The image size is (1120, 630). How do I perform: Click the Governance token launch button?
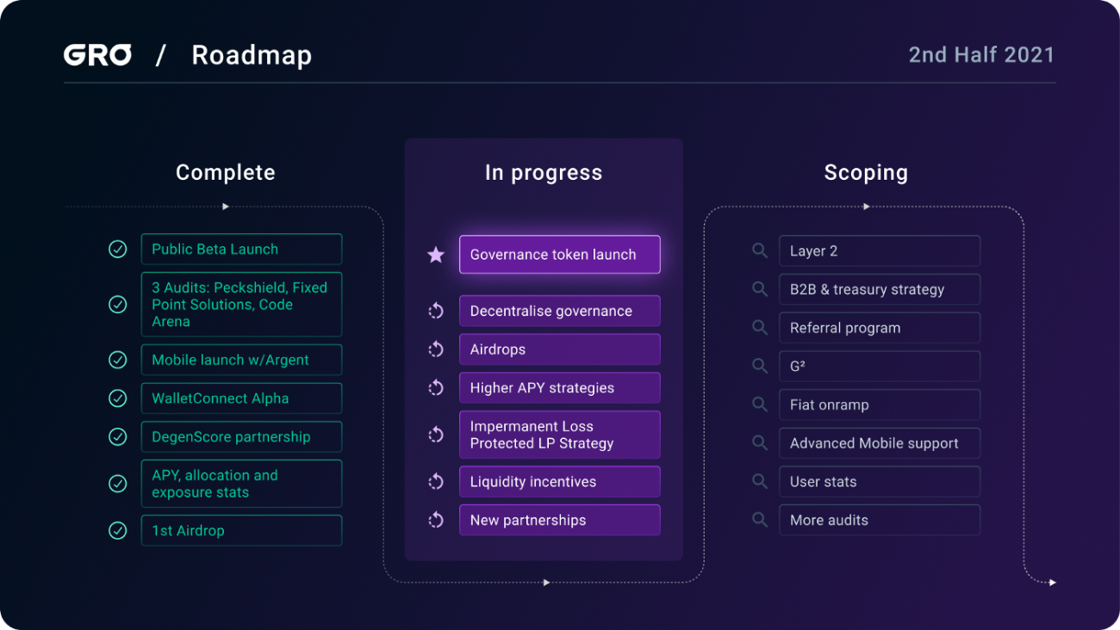560,255
